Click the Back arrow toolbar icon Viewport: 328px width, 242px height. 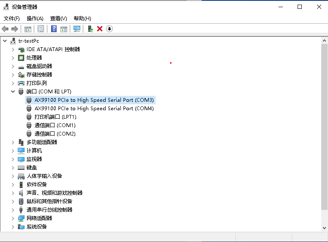5,29
